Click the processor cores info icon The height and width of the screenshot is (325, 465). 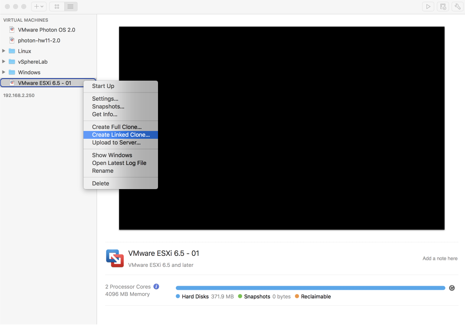(156, 287)
